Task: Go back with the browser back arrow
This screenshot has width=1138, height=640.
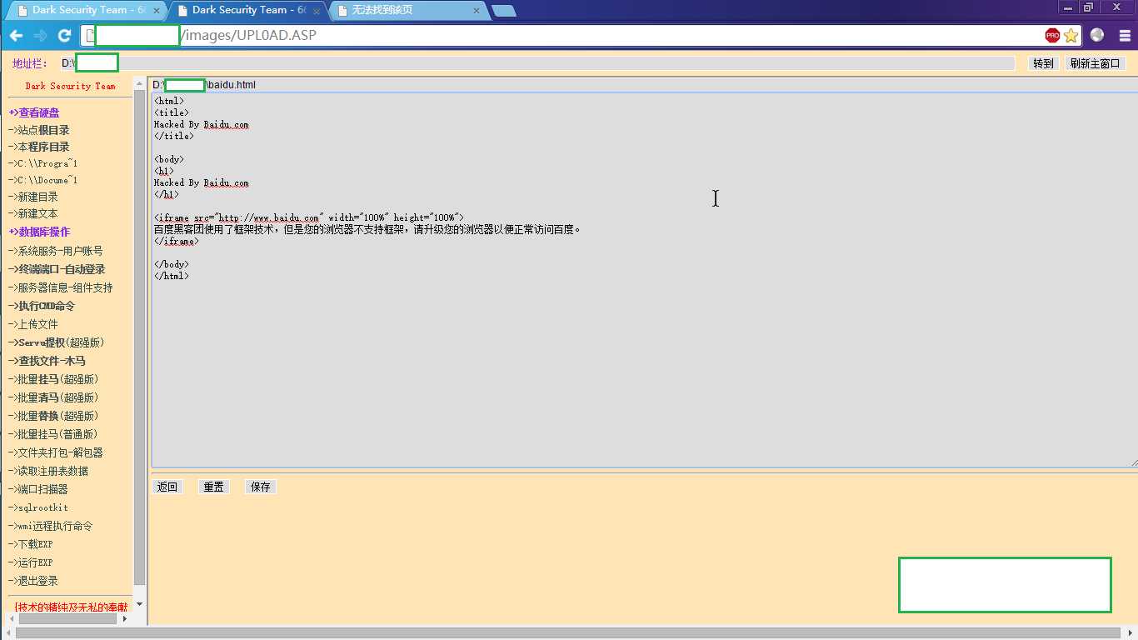Action: pos(16,36)
